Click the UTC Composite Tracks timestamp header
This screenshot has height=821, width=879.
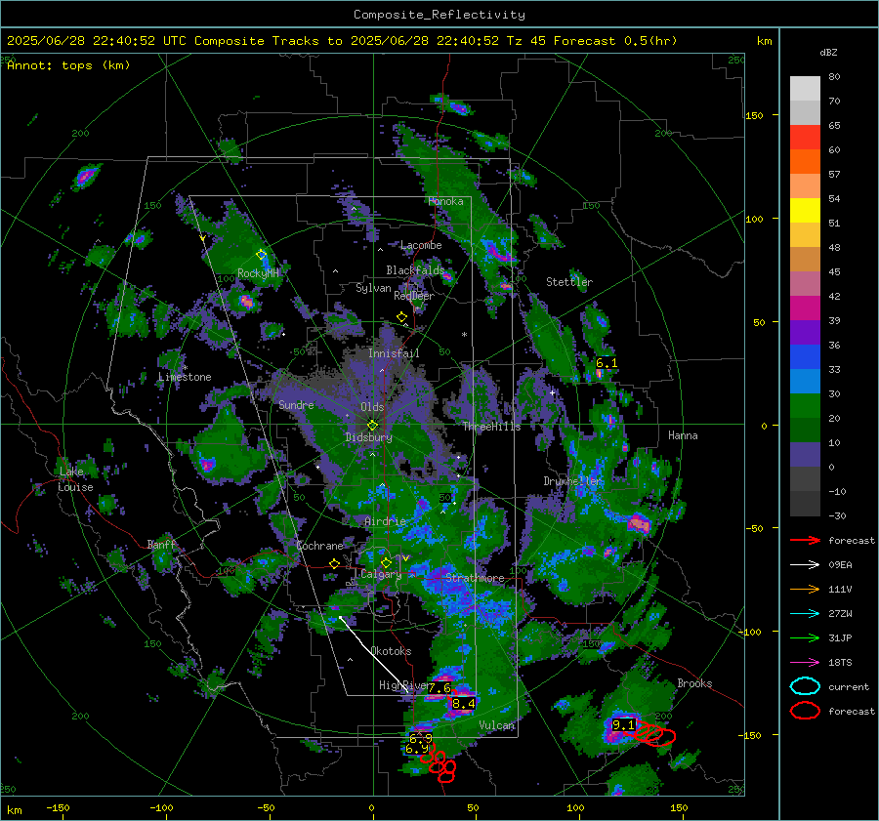click(342, 41)
